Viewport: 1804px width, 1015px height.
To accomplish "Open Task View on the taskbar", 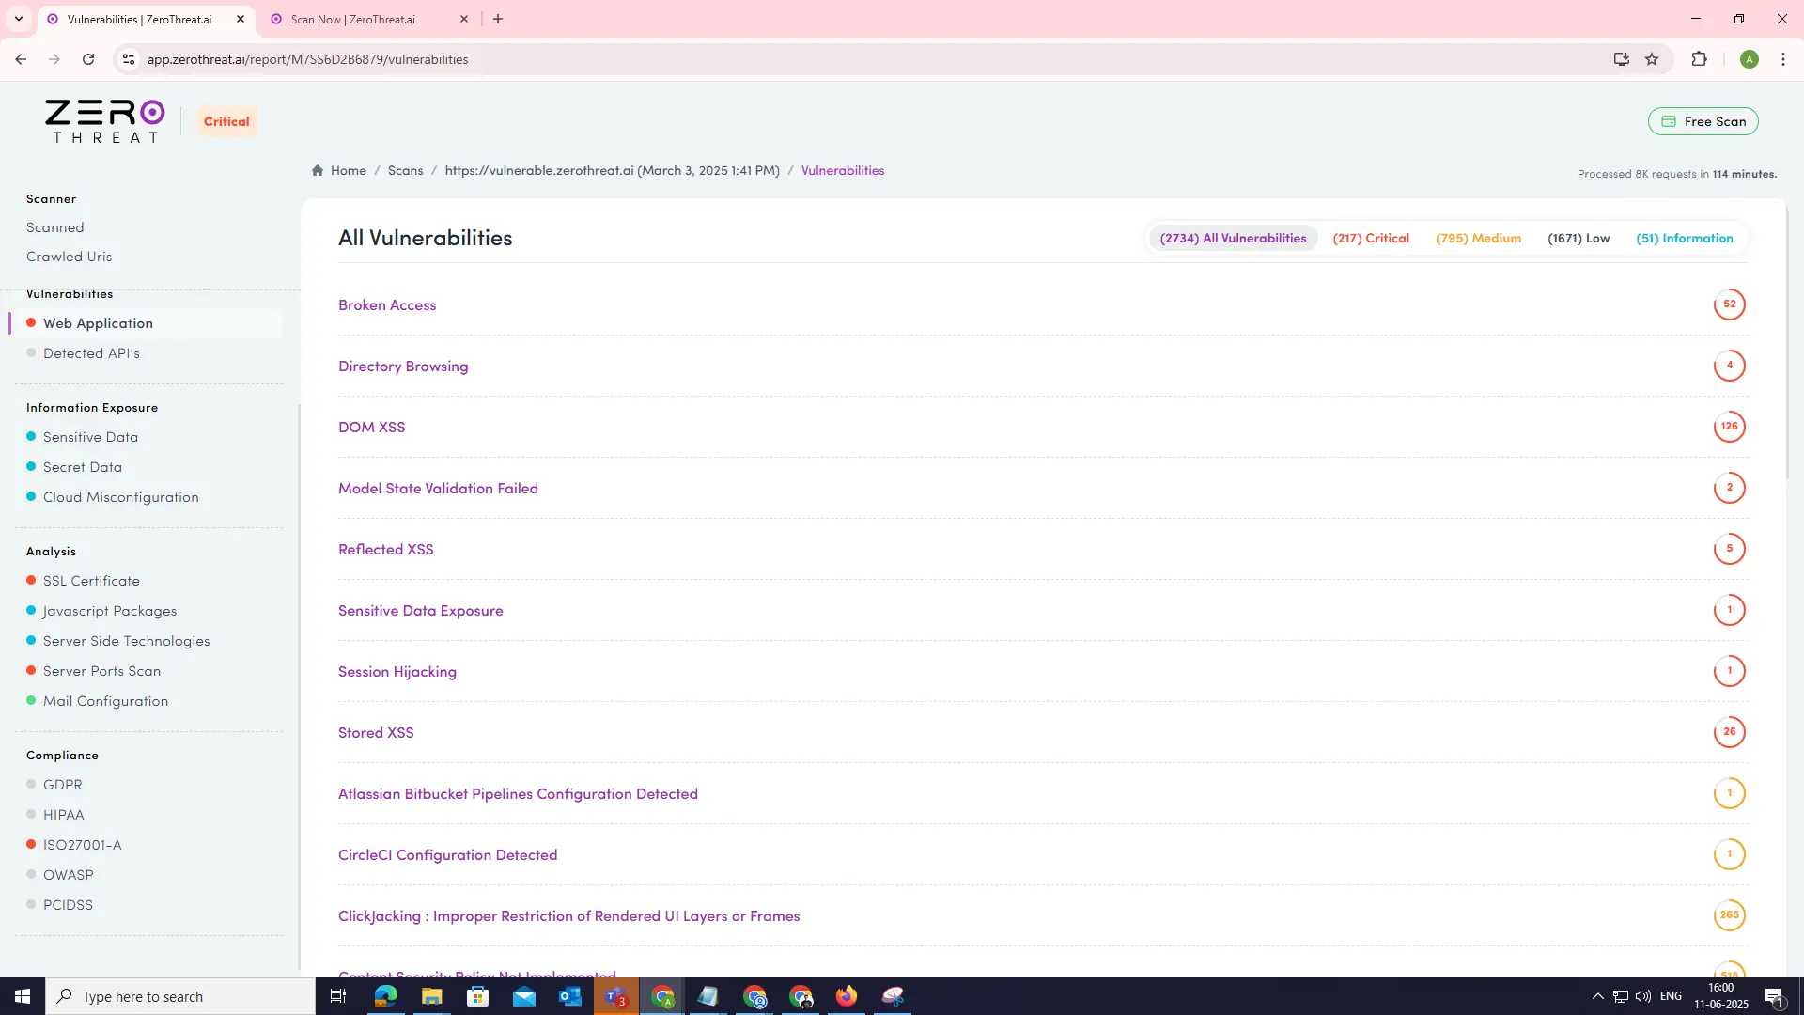I will click(x=338, y=996).
